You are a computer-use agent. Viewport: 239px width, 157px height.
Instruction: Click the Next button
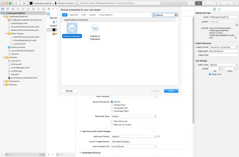171,91
